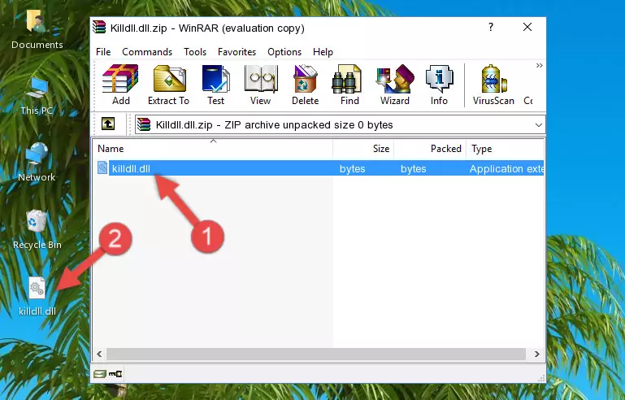
Task: Sort by the Type column header
Action: point(505,149)
